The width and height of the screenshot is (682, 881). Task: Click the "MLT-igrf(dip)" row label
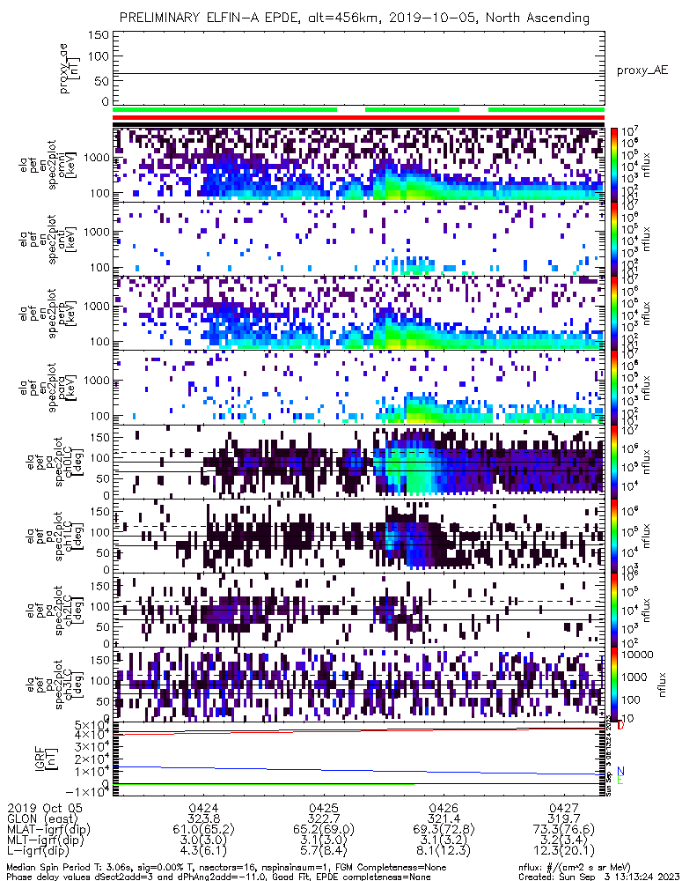[x=46, y=840]
